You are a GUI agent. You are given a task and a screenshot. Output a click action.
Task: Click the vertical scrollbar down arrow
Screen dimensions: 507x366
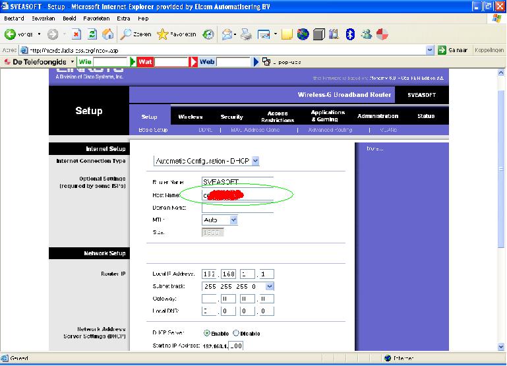pyautogui.click(x=500, y=346)
